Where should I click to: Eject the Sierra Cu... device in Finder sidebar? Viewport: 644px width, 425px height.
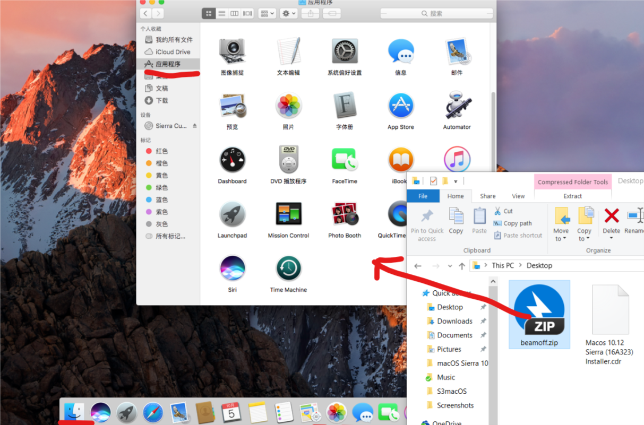point(194,126)
